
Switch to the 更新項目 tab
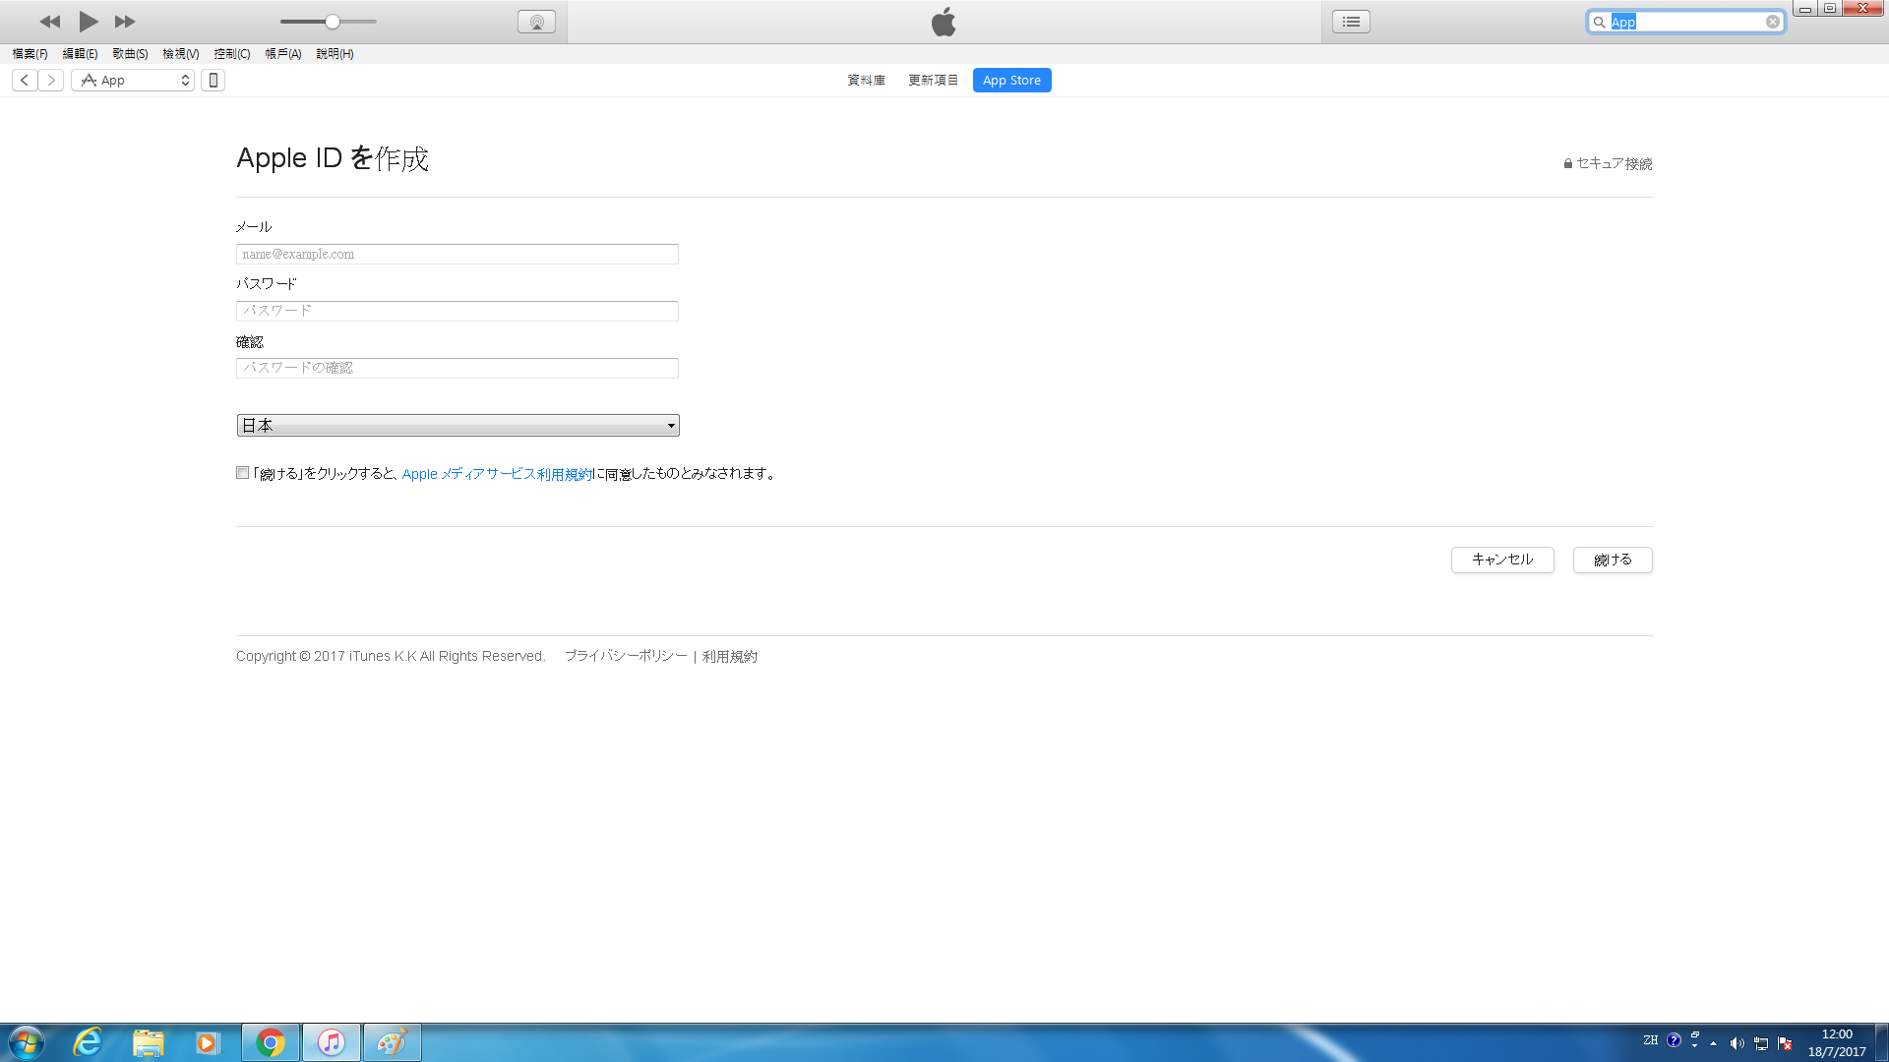[933, 81]
